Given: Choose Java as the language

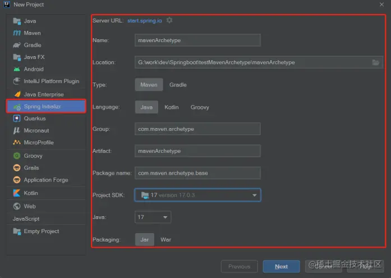Looking at the screenshot, I should pos(146,107).
